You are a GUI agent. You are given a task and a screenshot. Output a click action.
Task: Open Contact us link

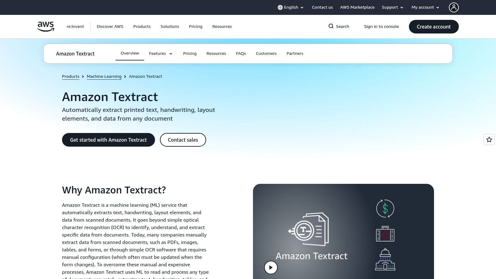322,7
